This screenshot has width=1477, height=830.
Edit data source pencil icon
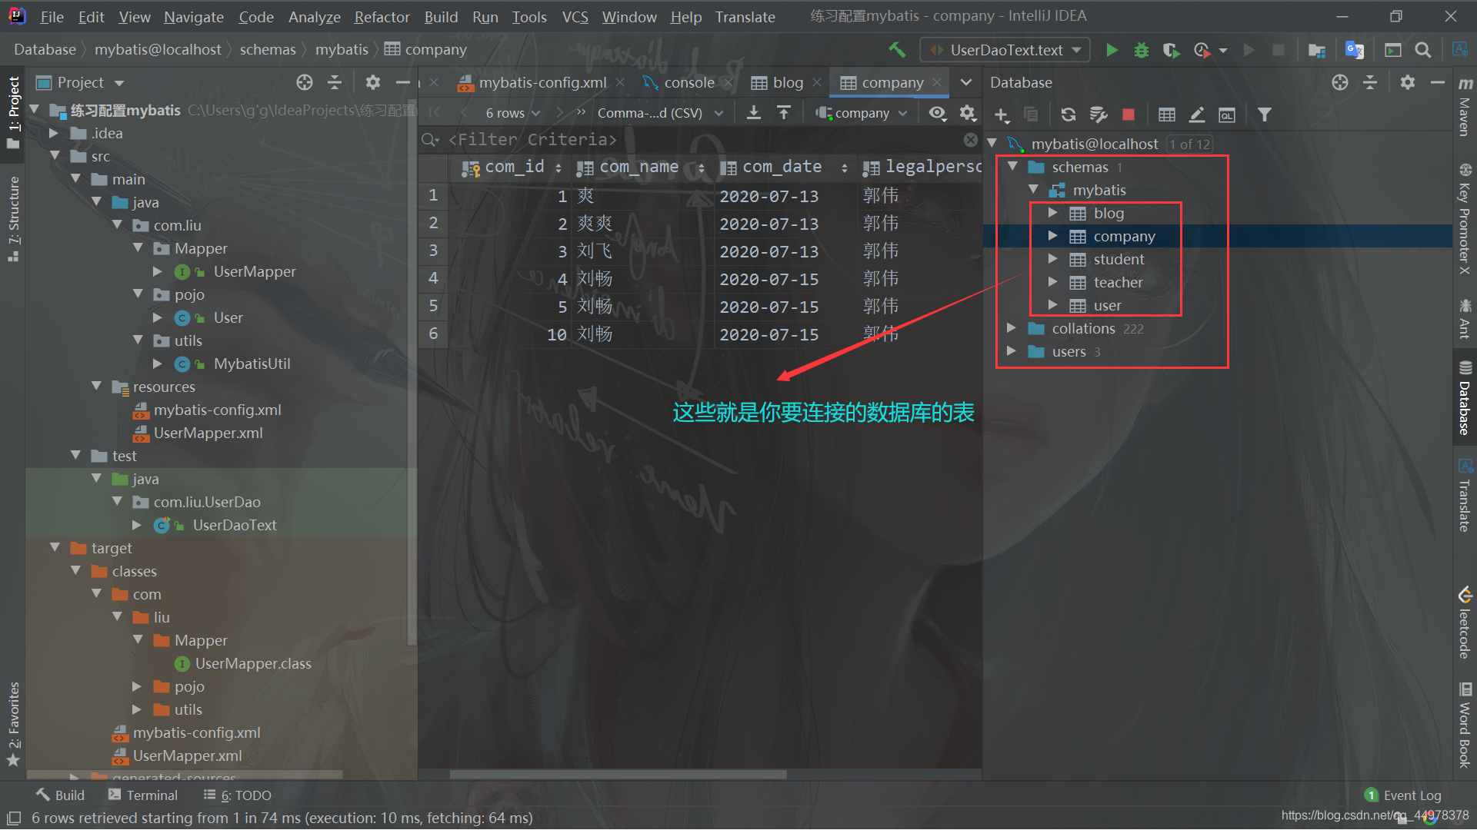(x=1197, y=115)
